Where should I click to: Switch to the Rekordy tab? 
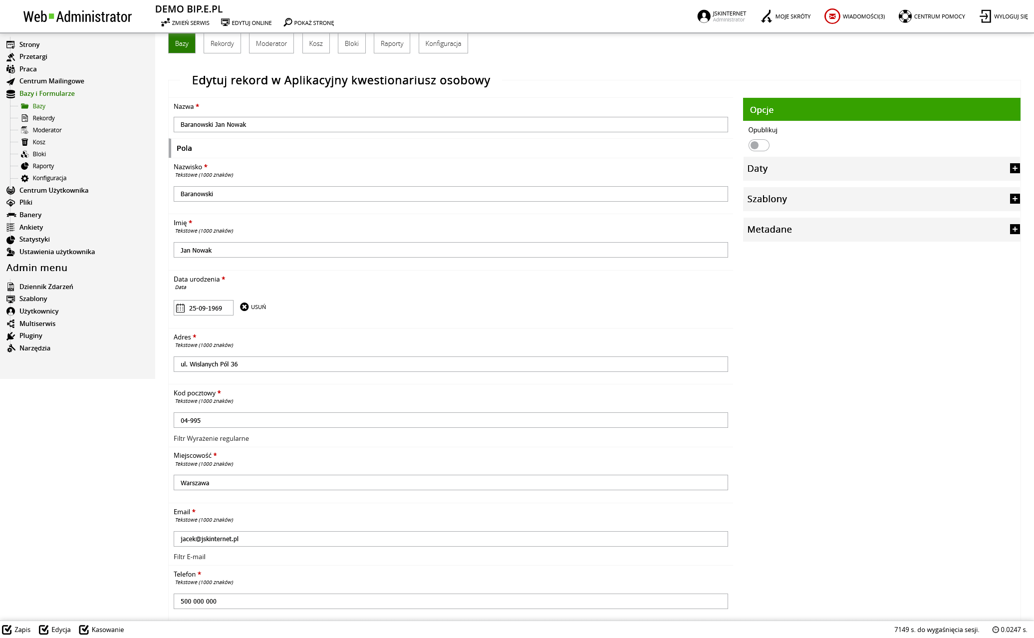(x=222, y=43)
